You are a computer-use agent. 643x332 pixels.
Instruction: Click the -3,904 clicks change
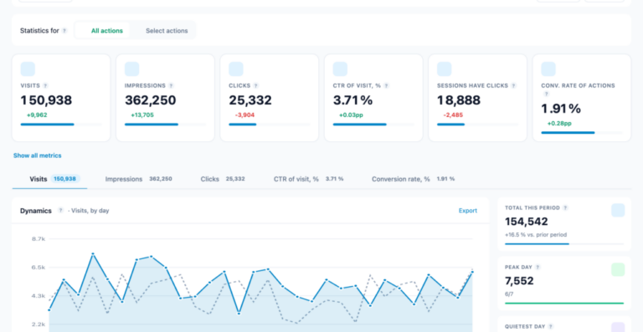click(244, 115)
